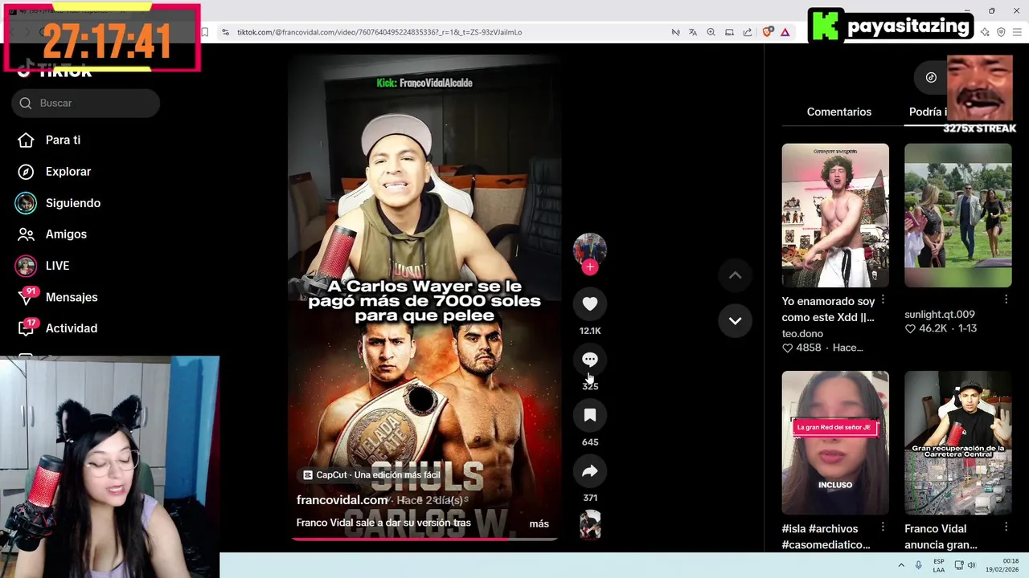The image size is (1029, 578).
Task: Open options for Franco Vidal anuncia video
Action: 1006,527
